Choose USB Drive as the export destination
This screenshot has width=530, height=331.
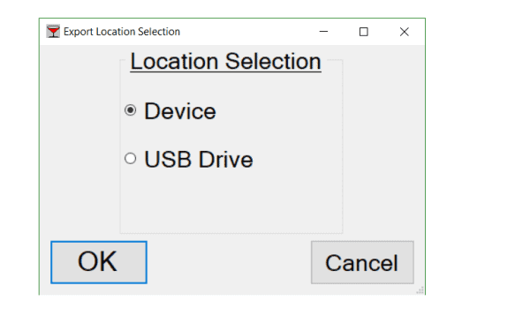click(x=130, y=158)
